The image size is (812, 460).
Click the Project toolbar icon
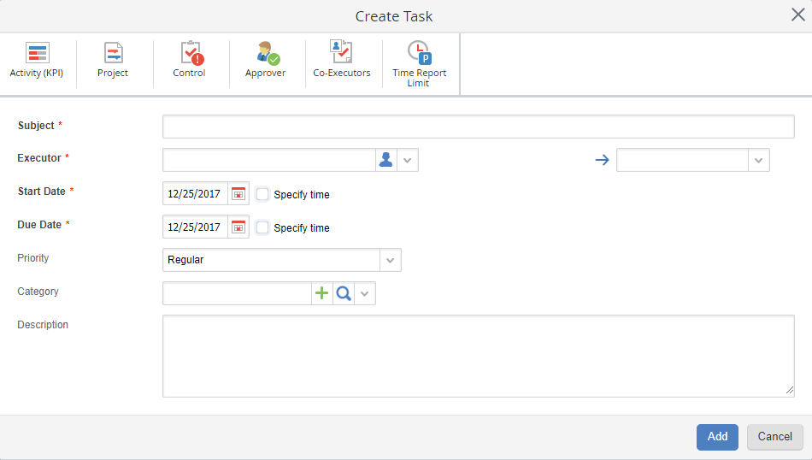click(x=113, y=61)
